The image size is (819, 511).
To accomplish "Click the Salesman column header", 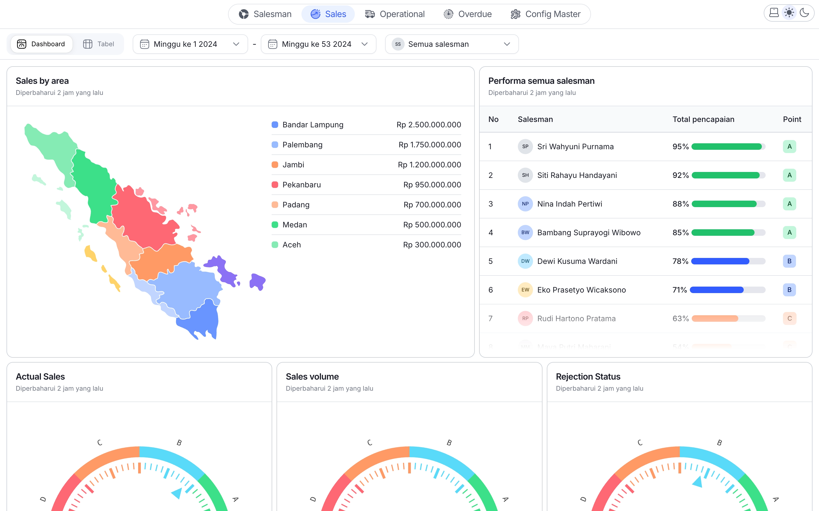I will click(x=535, y=119).
